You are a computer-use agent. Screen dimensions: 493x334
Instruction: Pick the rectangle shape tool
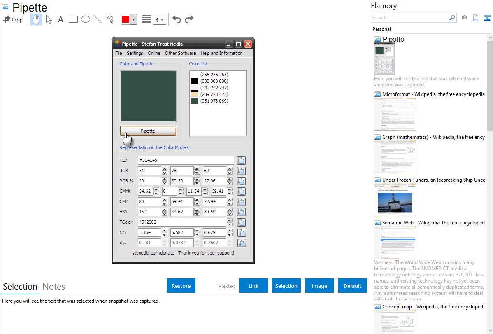(73, 19)
